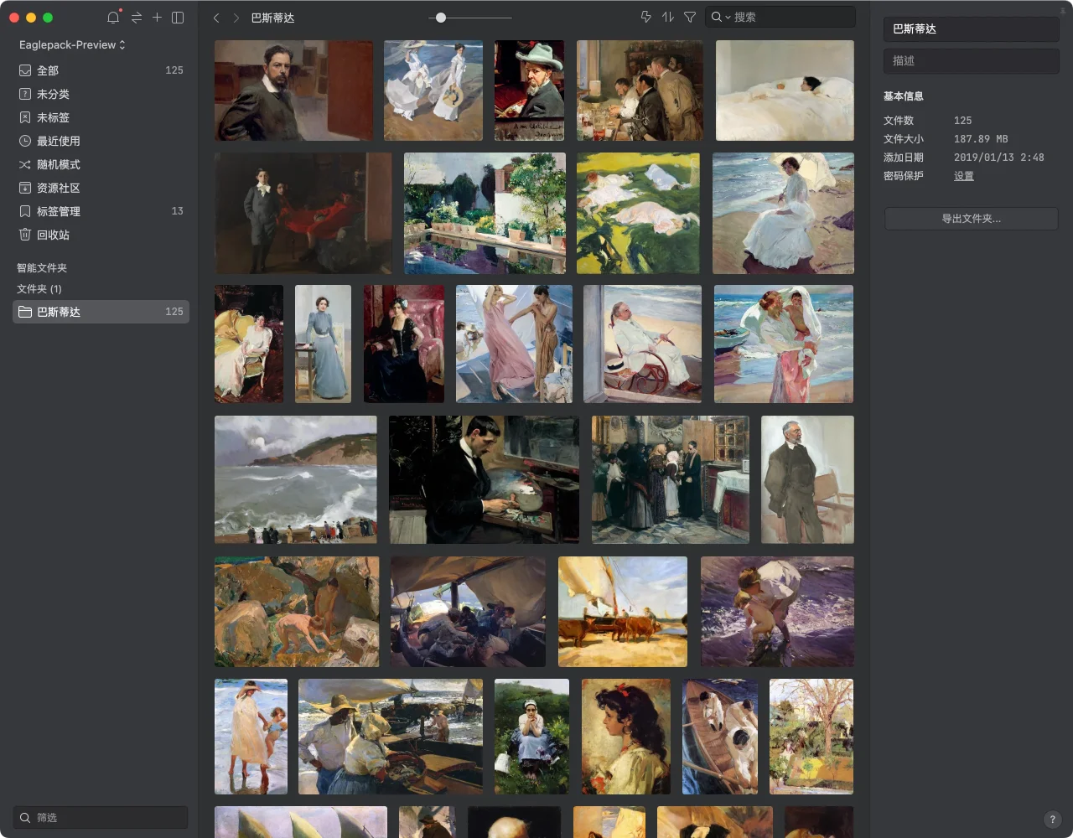The height and width of the screenshot is (838, 1073).
Task: Select the children in rowboat thumbnail
Action: [720, 737]
